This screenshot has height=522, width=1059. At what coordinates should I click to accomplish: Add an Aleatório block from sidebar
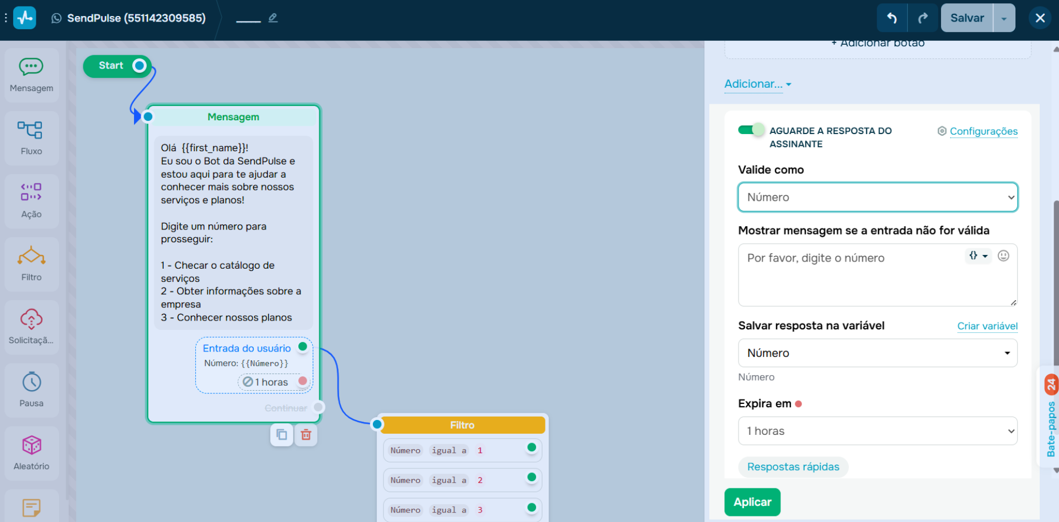tap(31, 453)
